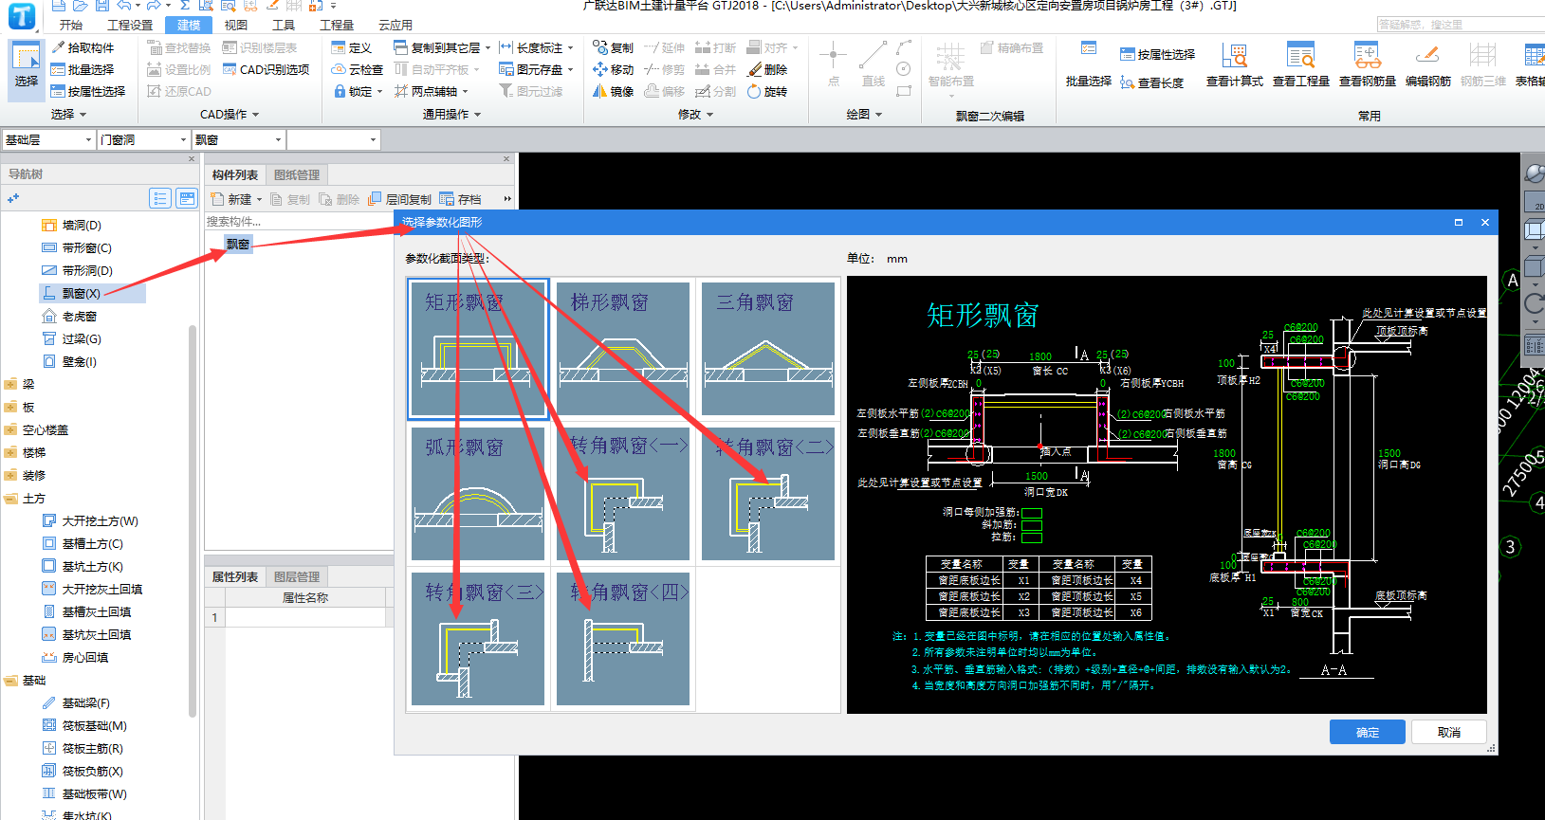Click the 删除 delete tool in ribbon

767,69
